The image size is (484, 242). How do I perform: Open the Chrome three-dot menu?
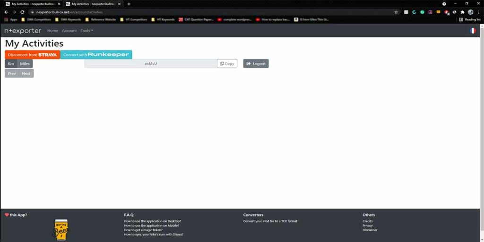pyautogui.click(x=478, y=12)
